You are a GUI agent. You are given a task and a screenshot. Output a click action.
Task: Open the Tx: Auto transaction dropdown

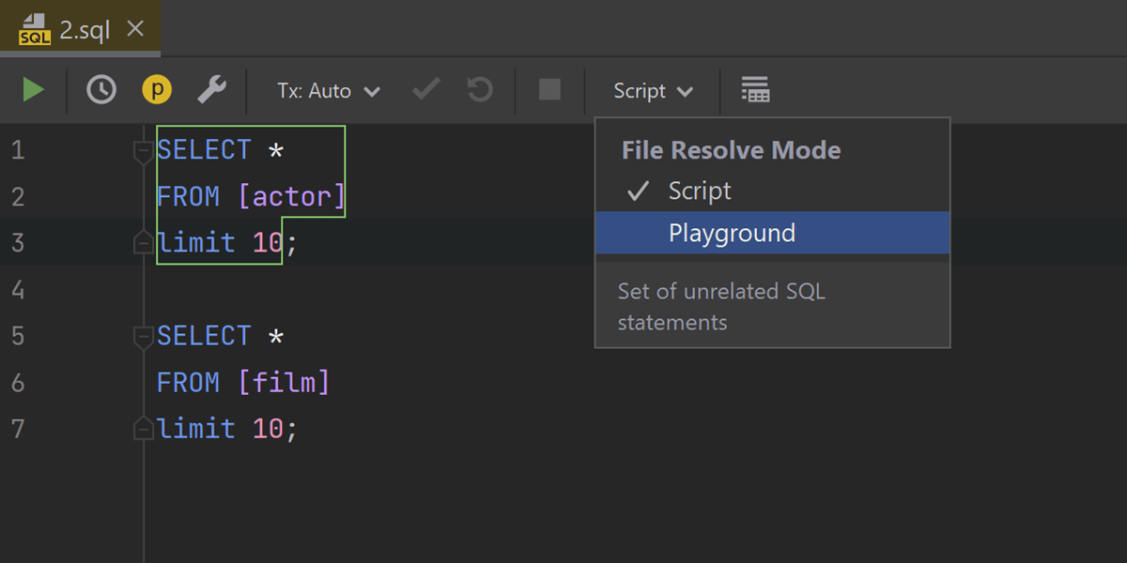[x=328, y=91]
